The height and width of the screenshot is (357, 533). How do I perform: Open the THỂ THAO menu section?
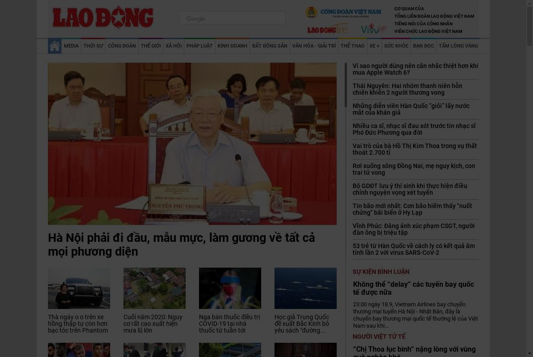click(x=353, y=46)
